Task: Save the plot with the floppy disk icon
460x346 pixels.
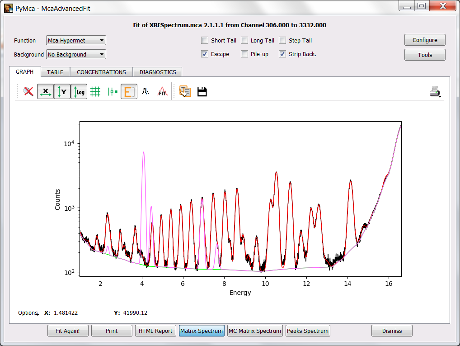Action: [x=202, y=92]
